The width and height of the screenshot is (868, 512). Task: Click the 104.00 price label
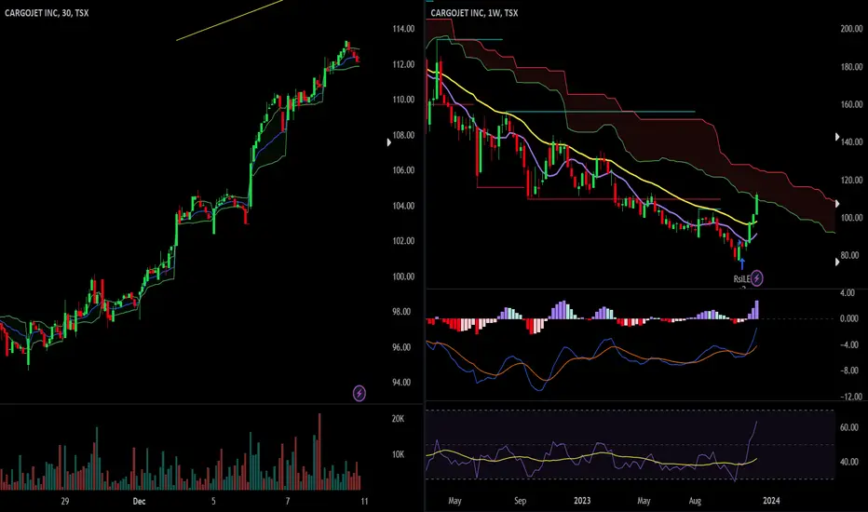click(403, 206)
